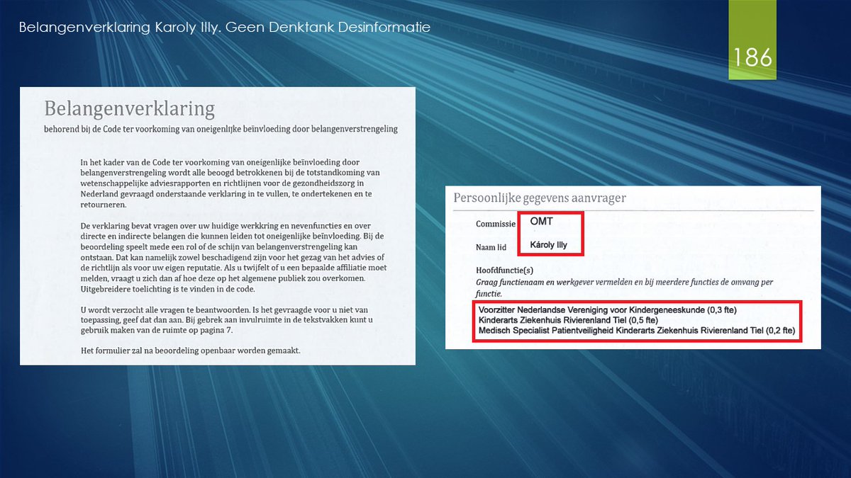Click the Medisch Specialist Patientveiligheid line

tap(636, 331)
